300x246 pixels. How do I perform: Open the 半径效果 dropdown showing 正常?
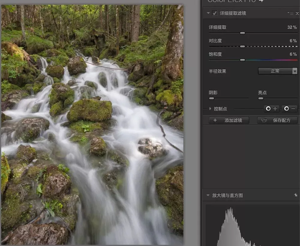278,71
